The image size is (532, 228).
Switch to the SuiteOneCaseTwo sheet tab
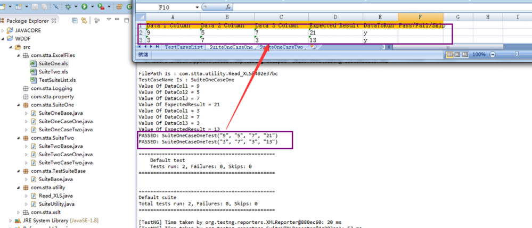coord(281,47)
